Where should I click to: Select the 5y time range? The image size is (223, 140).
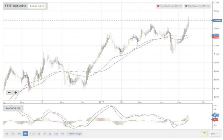50,134
